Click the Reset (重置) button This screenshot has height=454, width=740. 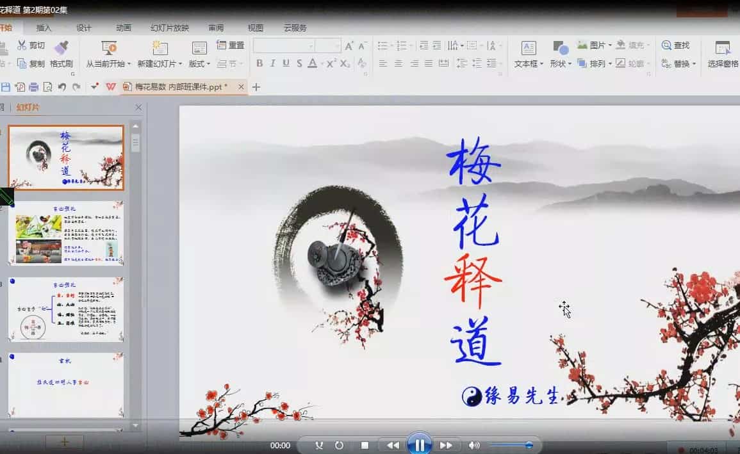pyautogui.click(x=230, y=45)
